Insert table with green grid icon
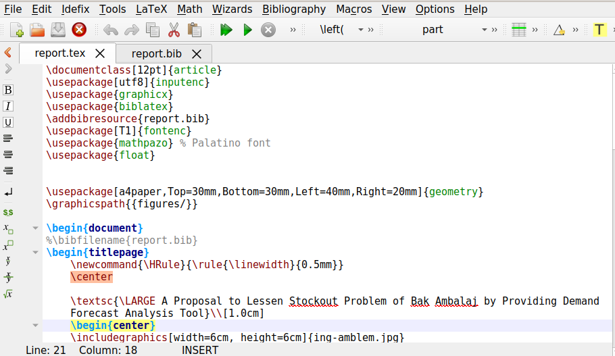The height and width of the screenshot is (356, 615). point(519,30)
